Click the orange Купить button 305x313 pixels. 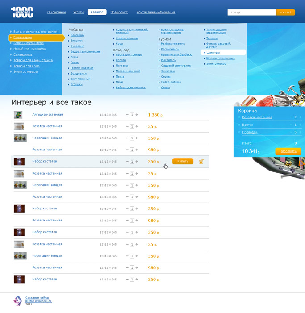(x=183, y=161)
